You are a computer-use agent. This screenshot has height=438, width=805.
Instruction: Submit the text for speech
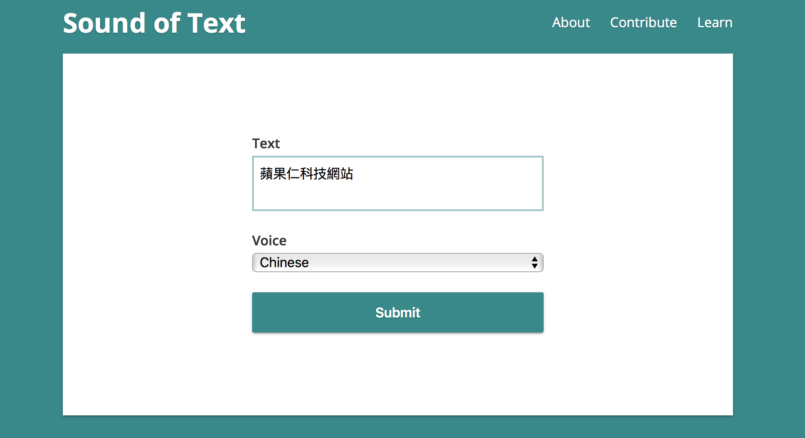tap(397, 312)
